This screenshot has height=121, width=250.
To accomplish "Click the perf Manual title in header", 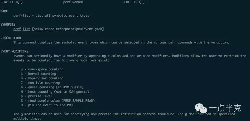I will tap(73, 2).
